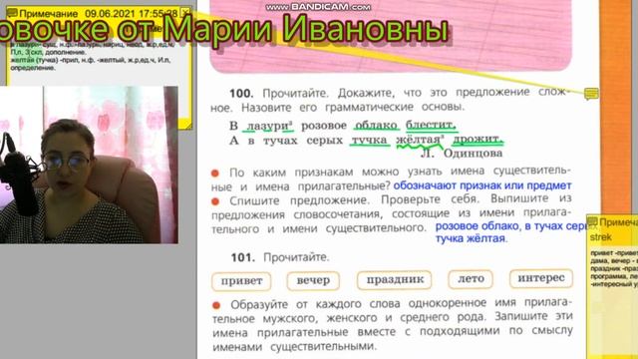This screenshot has height=359, width=638.
Task: Close the top-left Примечание note popup
Action: click(x=185, y=12)
